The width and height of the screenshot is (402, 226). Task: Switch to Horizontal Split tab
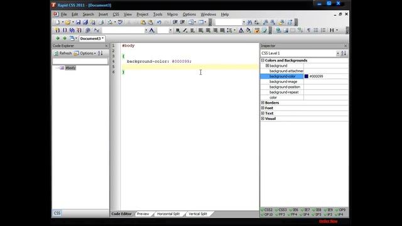(168, 214)
